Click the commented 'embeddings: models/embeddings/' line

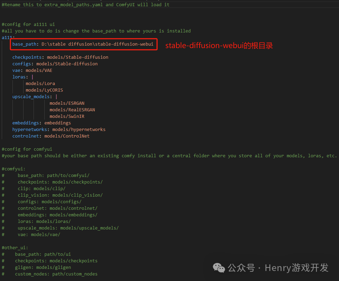click(x=57, y=215)
